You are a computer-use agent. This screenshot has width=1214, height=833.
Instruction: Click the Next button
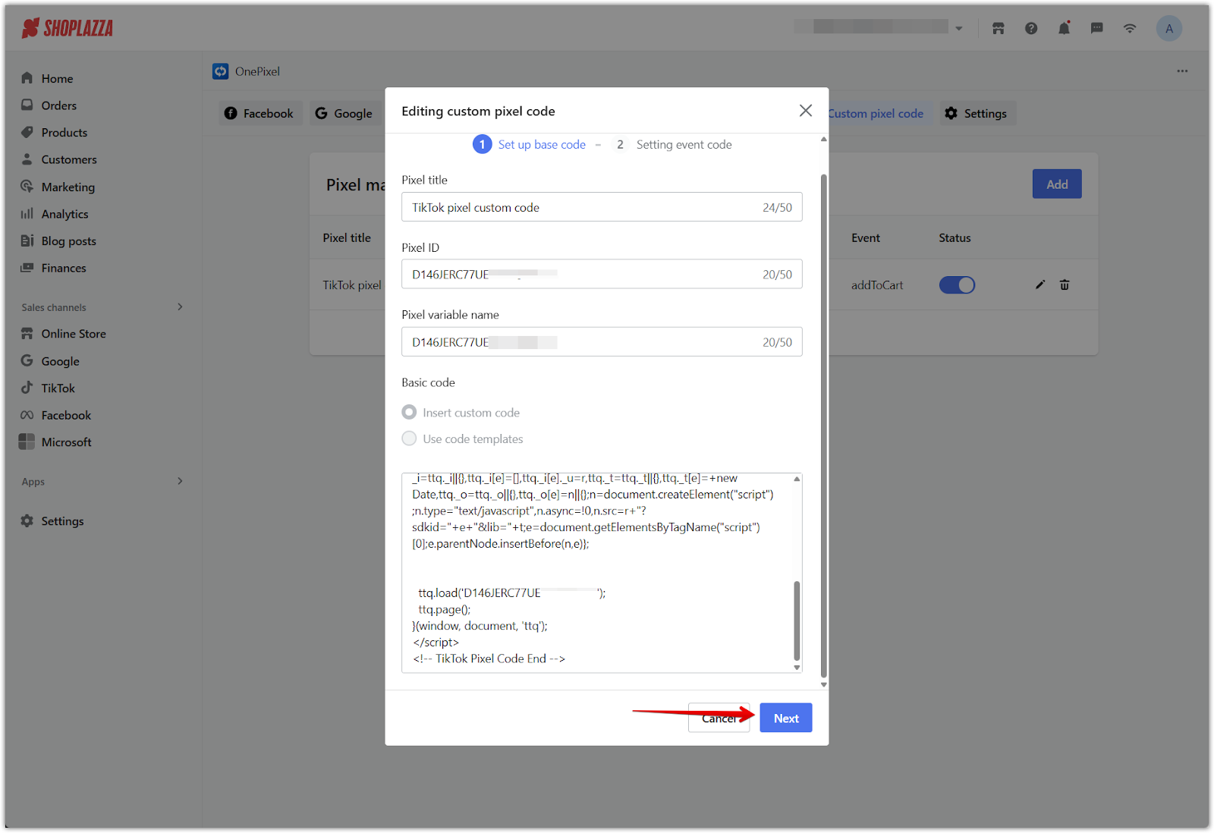786,718
